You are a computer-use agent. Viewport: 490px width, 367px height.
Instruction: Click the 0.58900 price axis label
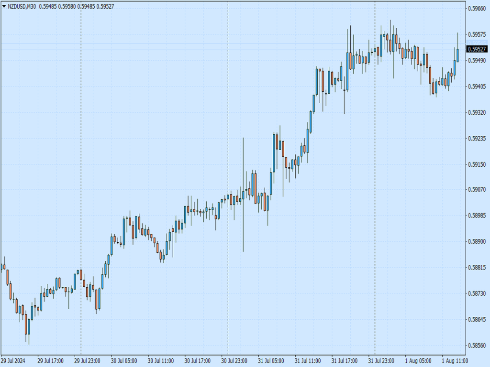point(477,242)
